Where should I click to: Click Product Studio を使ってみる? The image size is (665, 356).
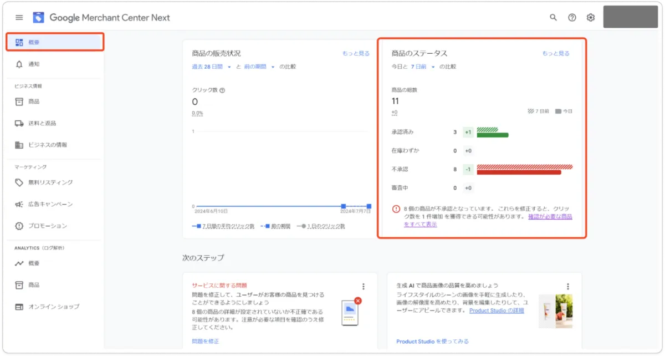(x=432, y=341)
